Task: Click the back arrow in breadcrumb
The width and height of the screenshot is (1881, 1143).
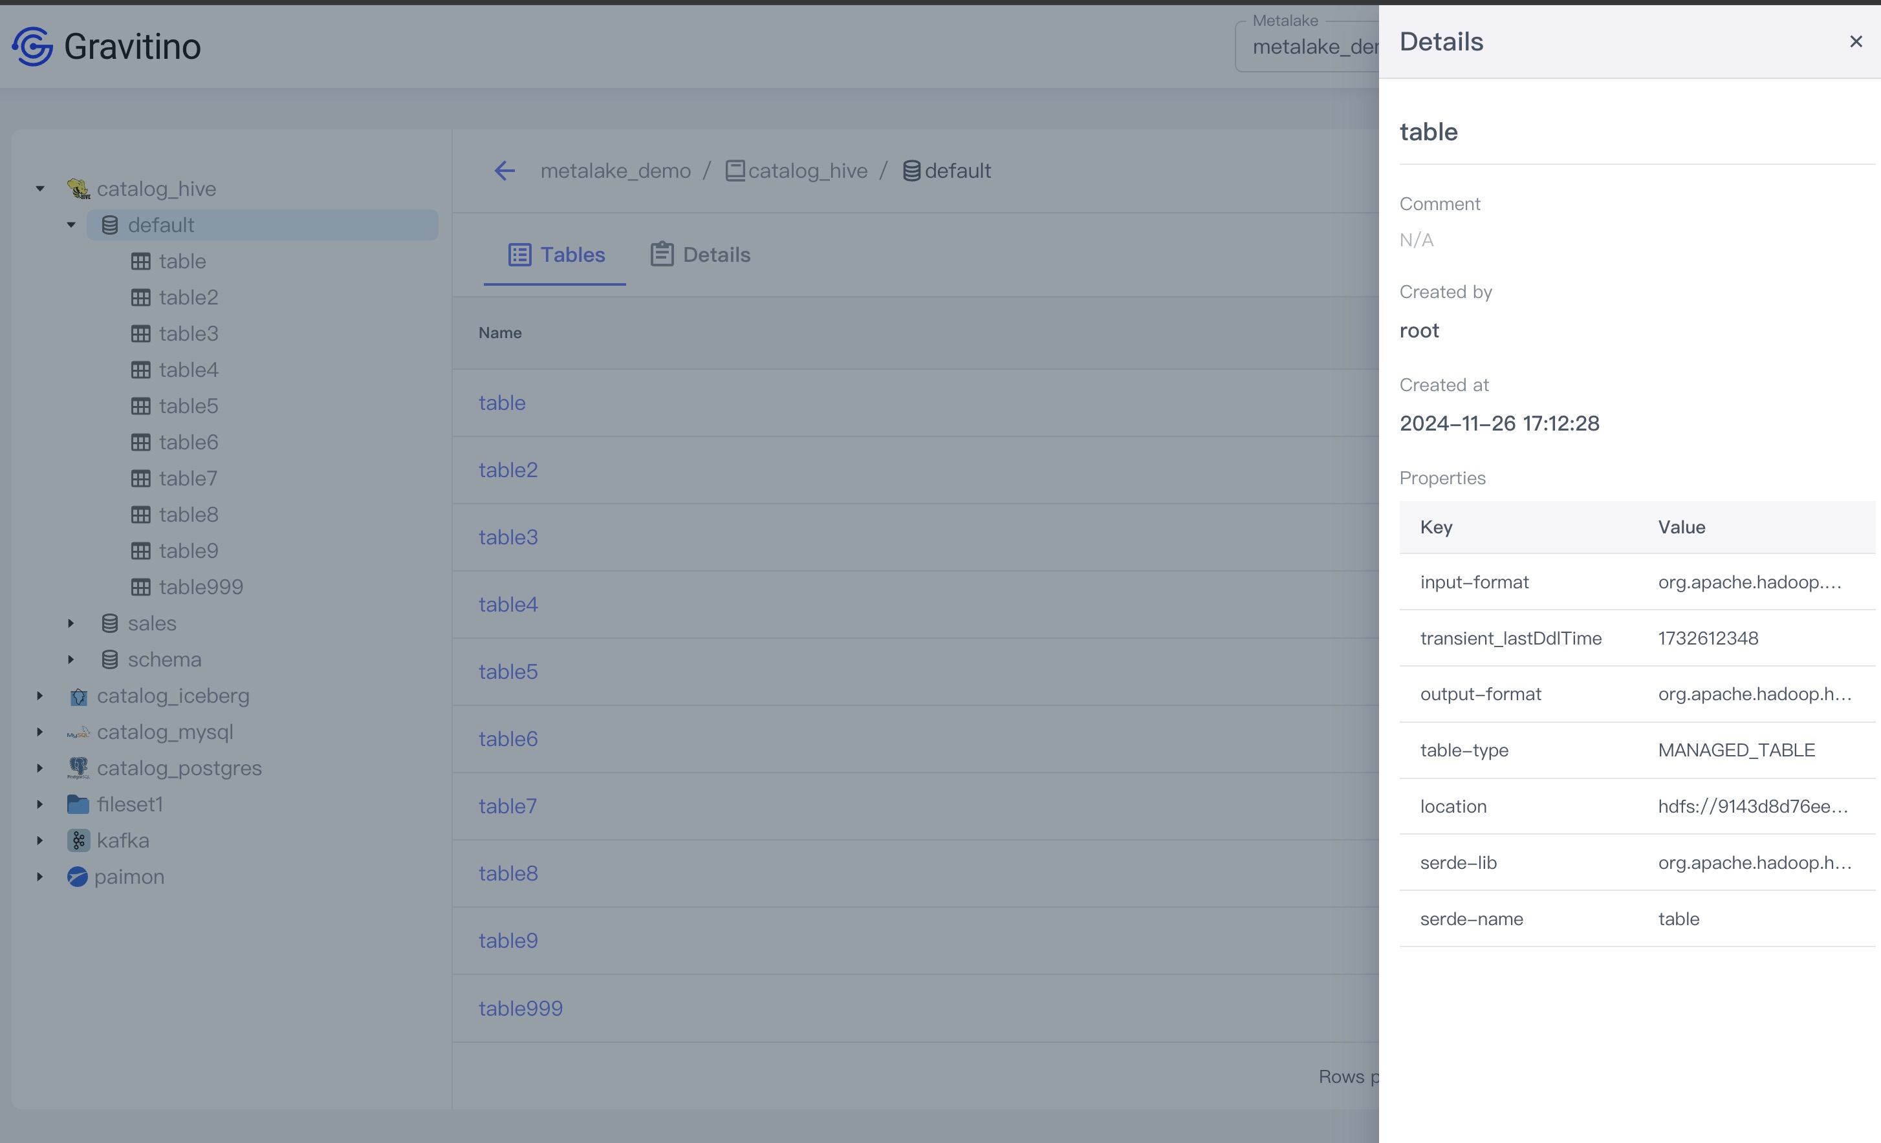Action: click(505, 171)
